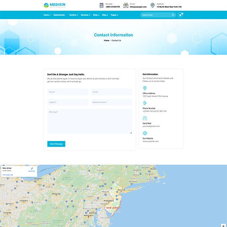Click the Mobile Number input field
This screenshot has width=227, height=227.
[112, 102]
